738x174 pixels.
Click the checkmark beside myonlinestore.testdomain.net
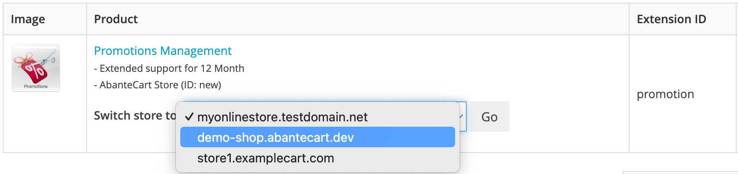click(189, 117)
